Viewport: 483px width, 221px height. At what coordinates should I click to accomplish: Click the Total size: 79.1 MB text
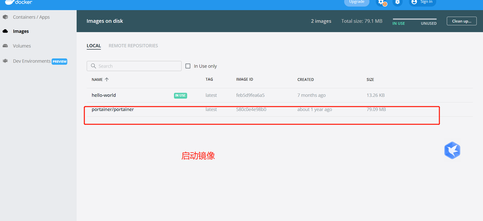click(x=362, y=21)
